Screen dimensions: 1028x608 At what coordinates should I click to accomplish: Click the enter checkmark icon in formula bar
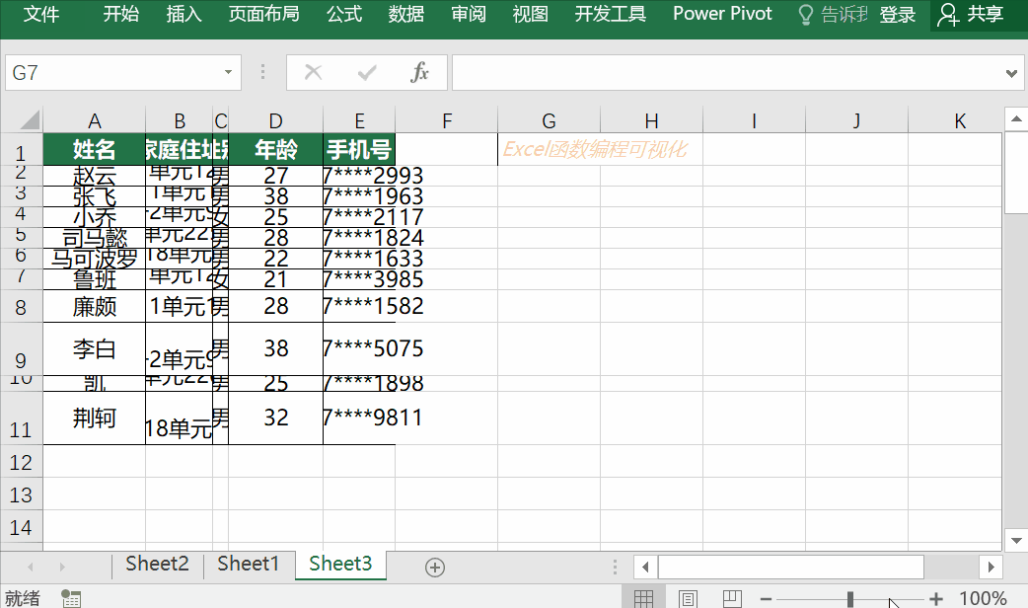tap(367, 72)
